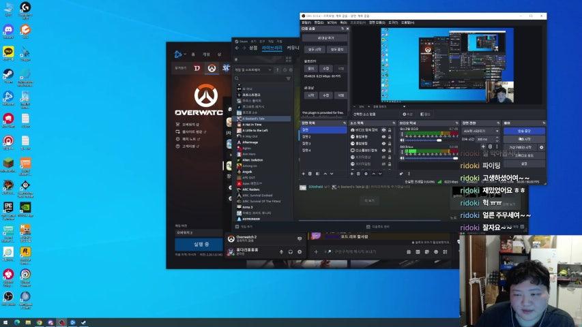Switch to Steam Library tab

click(272, 48)
